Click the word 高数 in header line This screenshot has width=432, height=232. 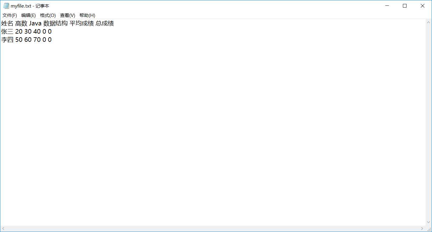click(21, 23)
